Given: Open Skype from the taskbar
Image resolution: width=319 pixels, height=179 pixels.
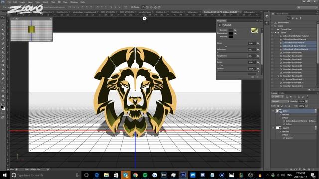Looking at the screenshot, I should pyautogui.click(x=126, y=175).
